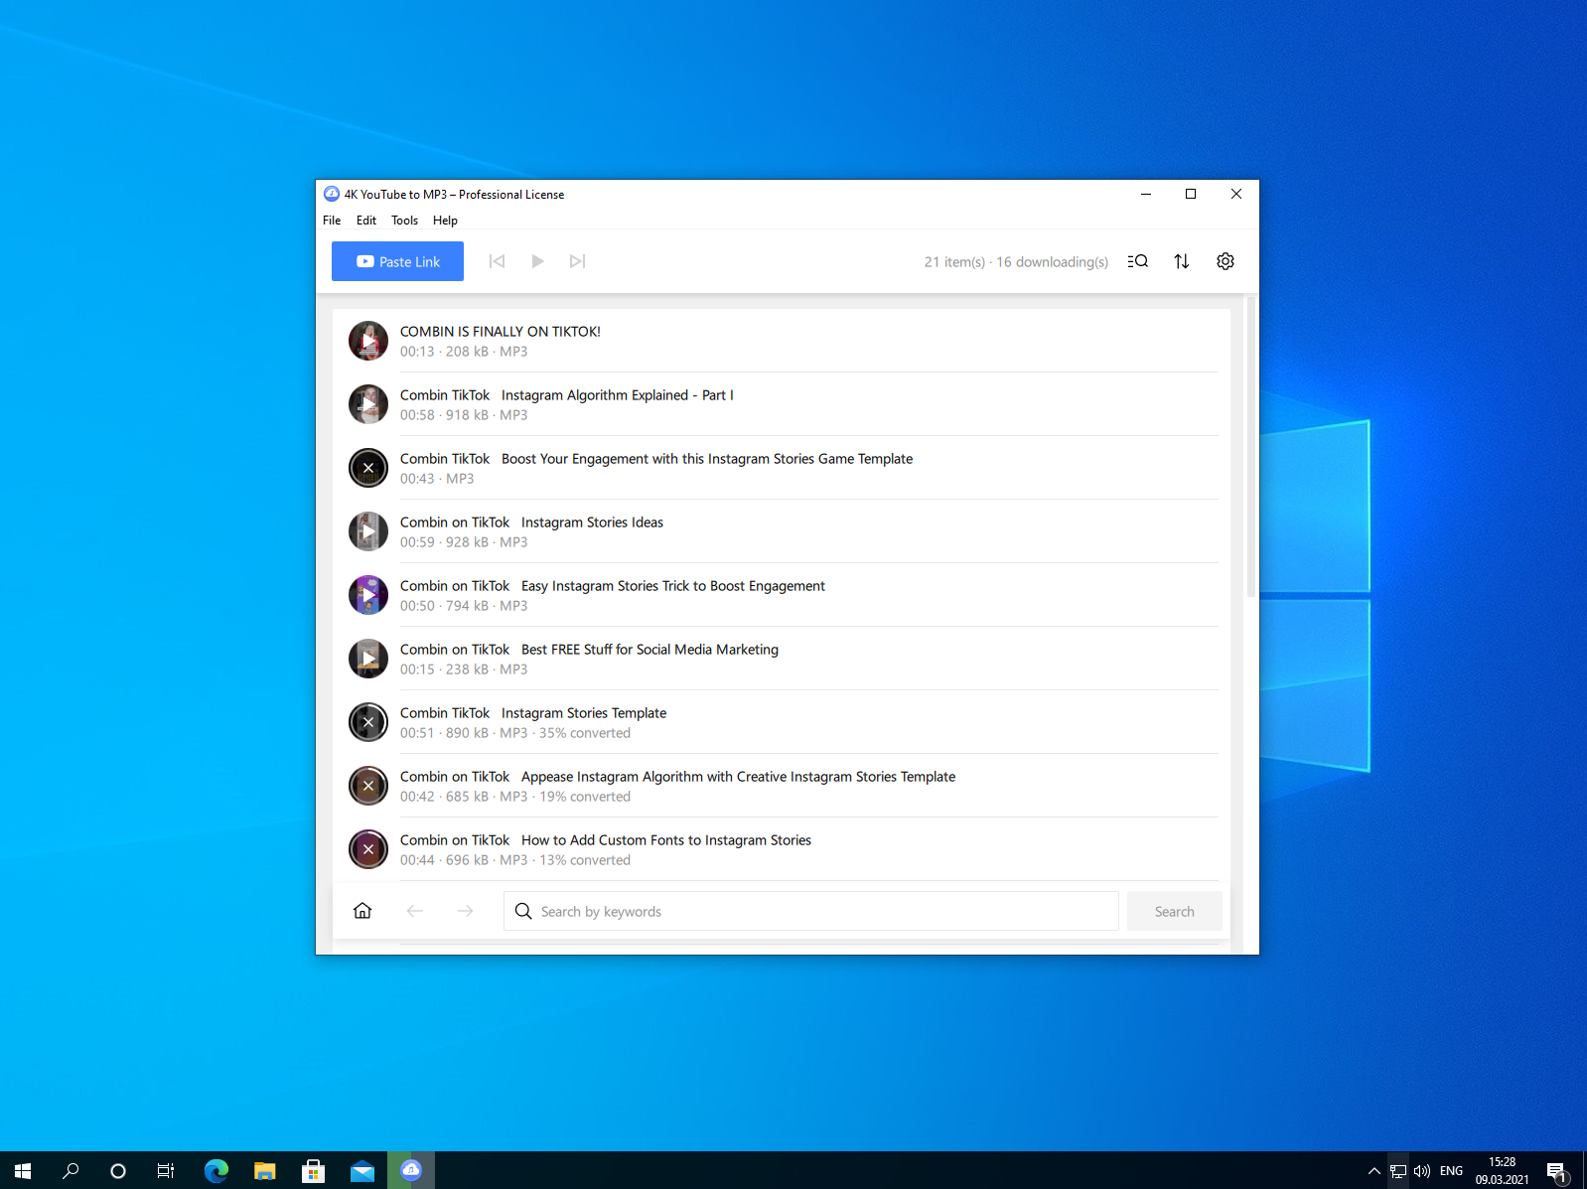This screenshot has height=1189, width=1587.
Task: Launch Microsoft Edge from taskbar
Action: [216, 1171]
